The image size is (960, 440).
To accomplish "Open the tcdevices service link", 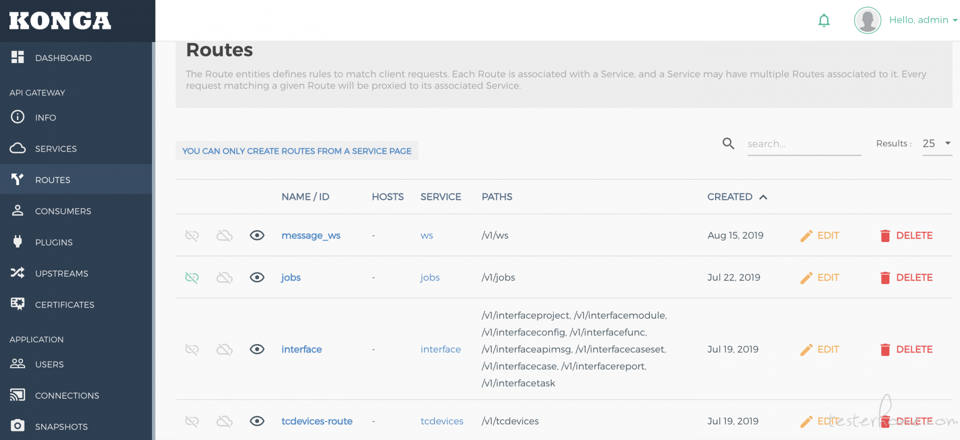I will (441, 421).
